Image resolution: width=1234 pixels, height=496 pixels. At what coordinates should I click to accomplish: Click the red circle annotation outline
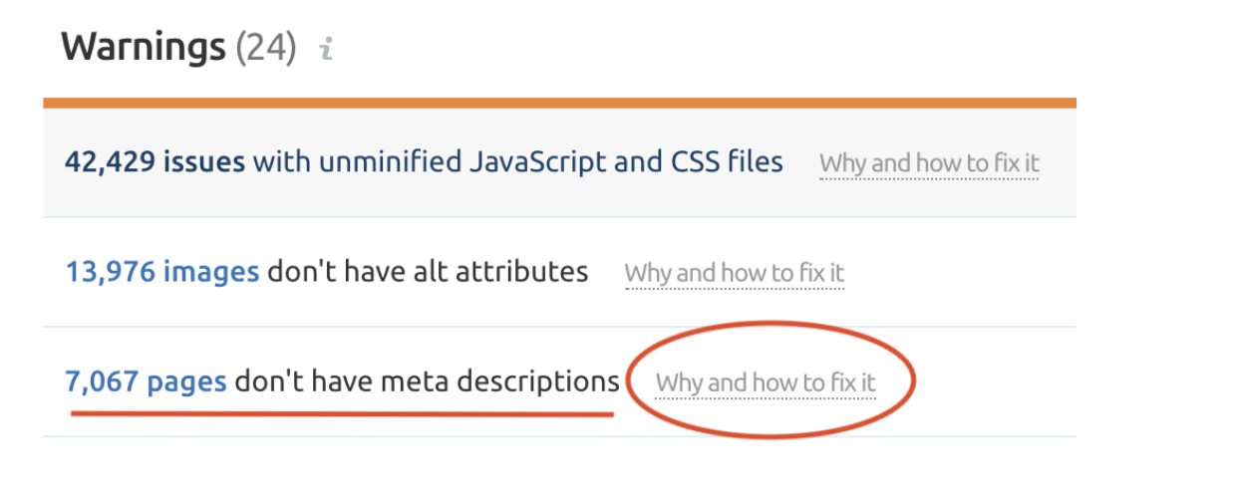912,380
